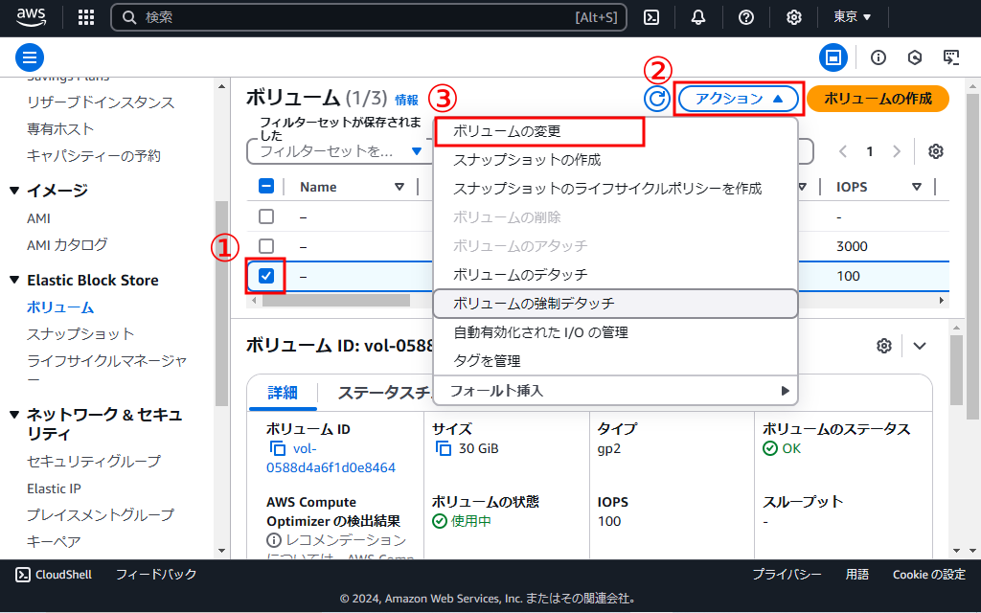
Task: Sort by the Name column arrow
Action: coord(399,187)
